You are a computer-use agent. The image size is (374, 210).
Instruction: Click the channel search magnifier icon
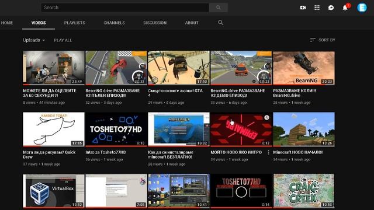pos(221,23)
